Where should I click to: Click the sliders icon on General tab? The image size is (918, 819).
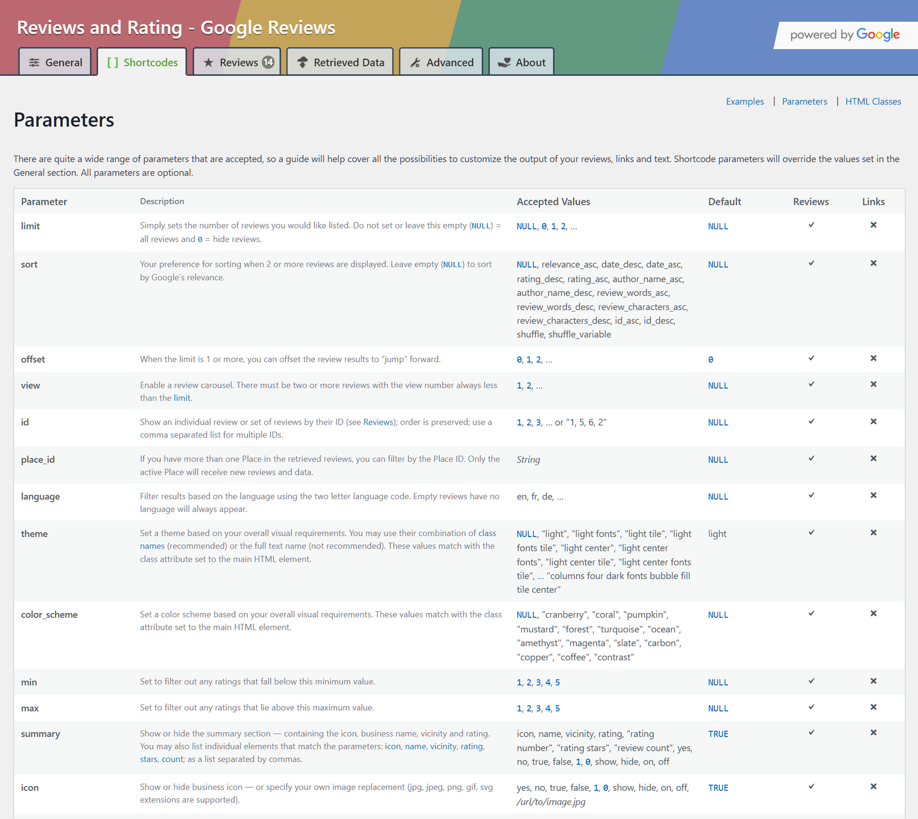(x=34, y=63)
